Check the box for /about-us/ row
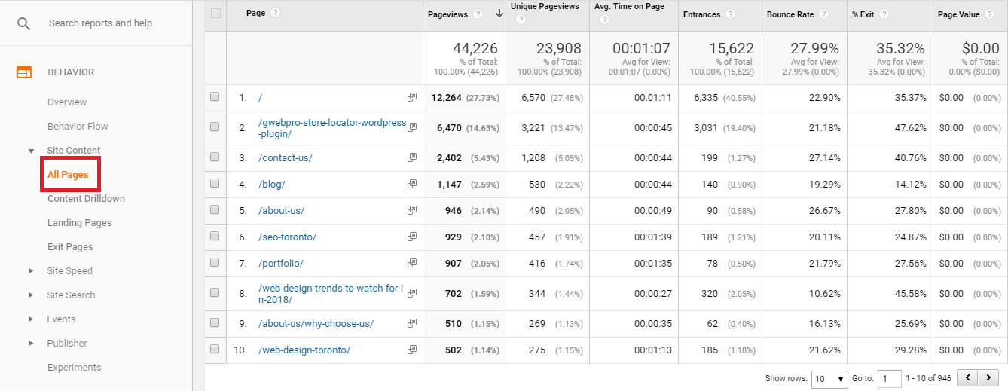Screen dimensions: 1008x391 coord(215,209)
